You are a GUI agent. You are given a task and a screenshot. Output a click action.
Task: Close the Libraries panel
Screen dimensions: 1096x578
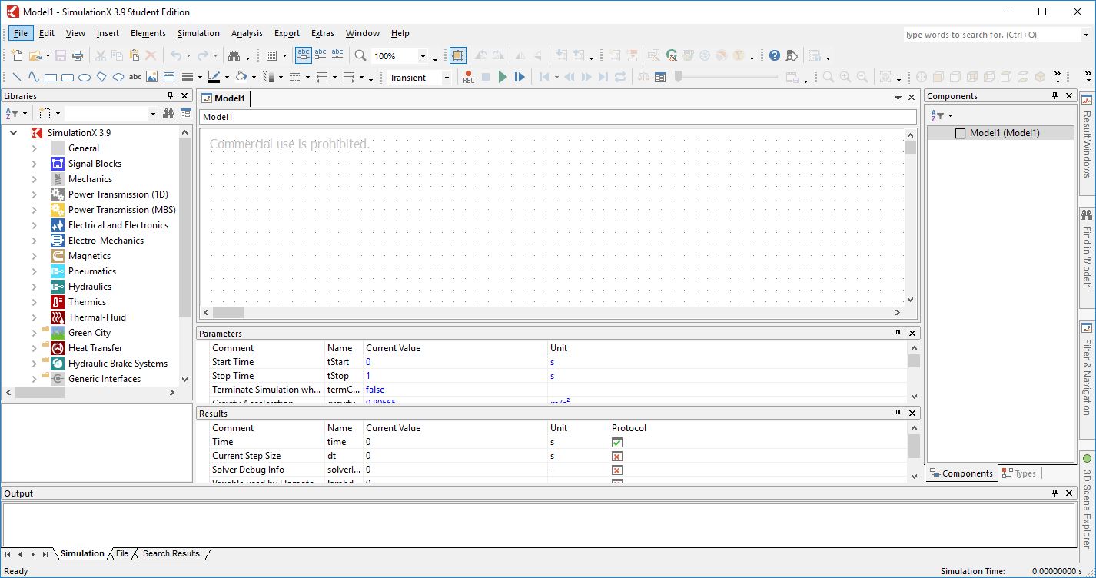(184, 95)
